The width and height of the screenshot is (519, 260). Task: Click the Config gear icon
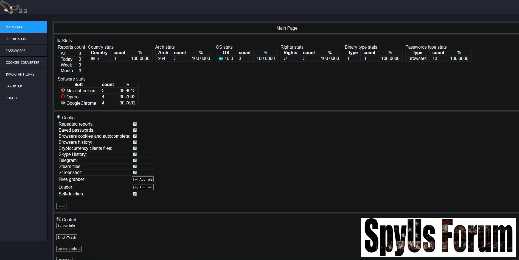58,117
